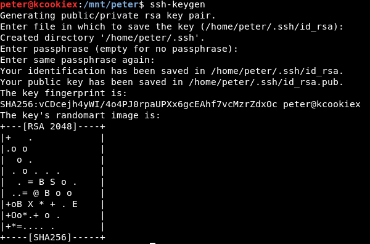Click the SHA256 fingerprint string

139,104
